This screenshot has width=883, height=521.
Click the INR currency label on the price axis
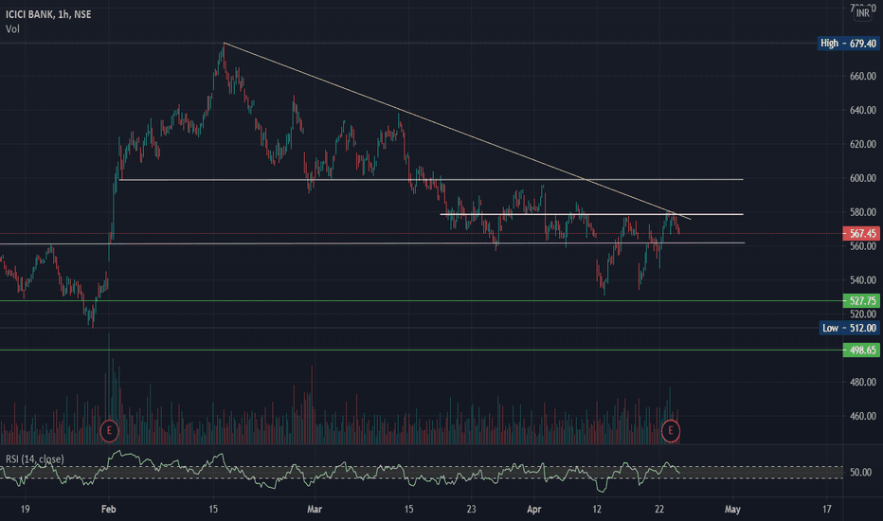(x=863, y=12)
